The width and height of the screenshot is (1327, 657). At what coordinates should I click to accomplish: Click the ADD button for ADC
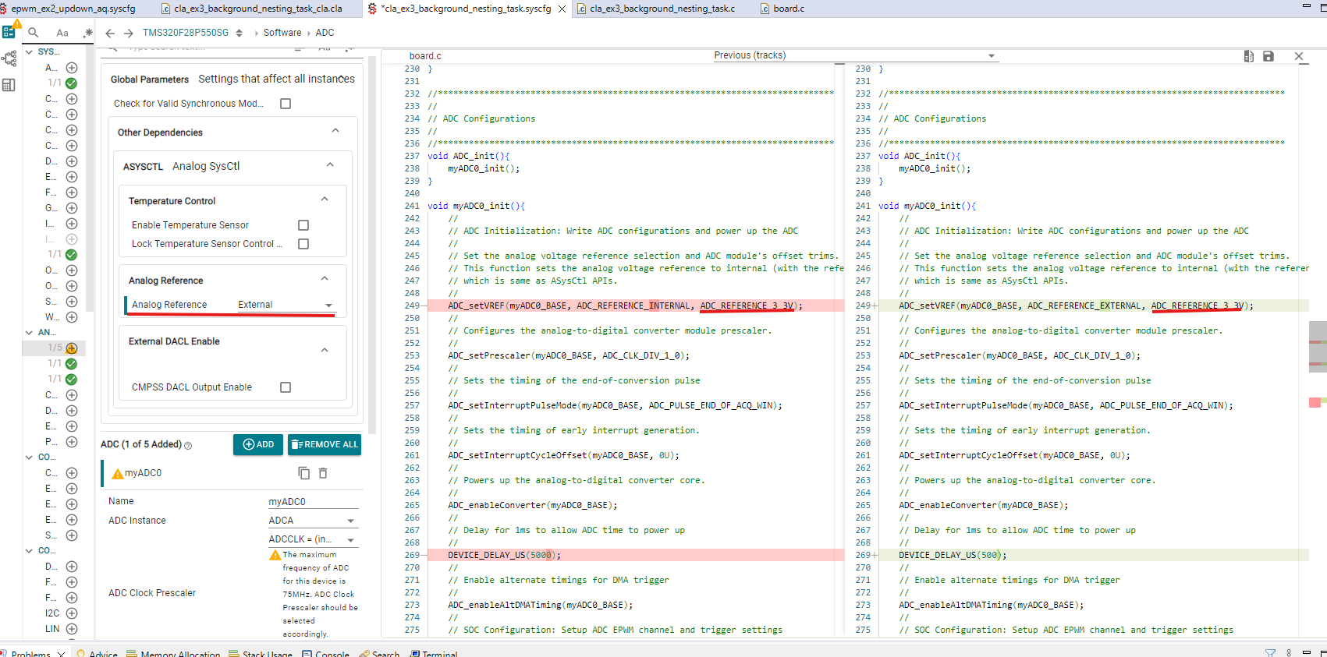[258, 444]
